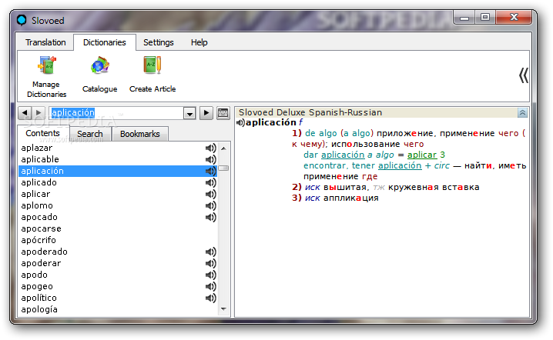This screenshot has width=553, height=340.
Task: Click the word list scroll down arrow
Action: (223, 309)
